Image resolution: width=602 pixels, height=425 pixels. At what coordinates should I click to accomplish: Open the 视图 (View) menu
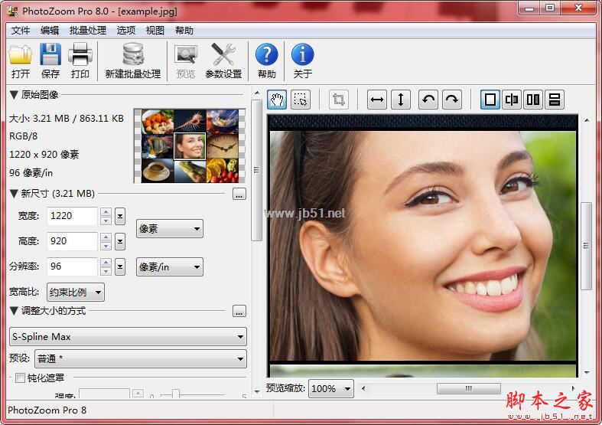[155, 31]
